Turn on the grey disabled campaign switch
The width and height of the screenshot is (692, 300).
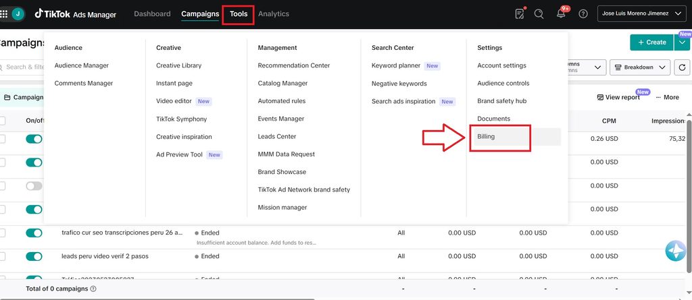[x=34, y=186]
